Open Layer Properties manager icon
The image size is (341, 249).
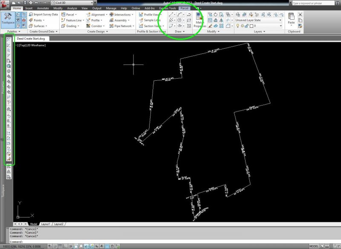(x=238, y=15)
